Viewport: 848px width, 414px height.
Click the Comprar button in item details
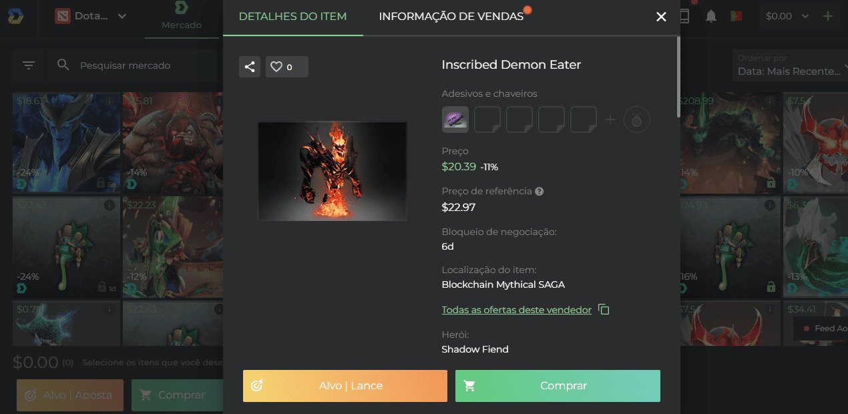(558, 386)
